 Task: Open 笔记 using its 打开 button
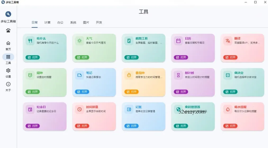82,92
